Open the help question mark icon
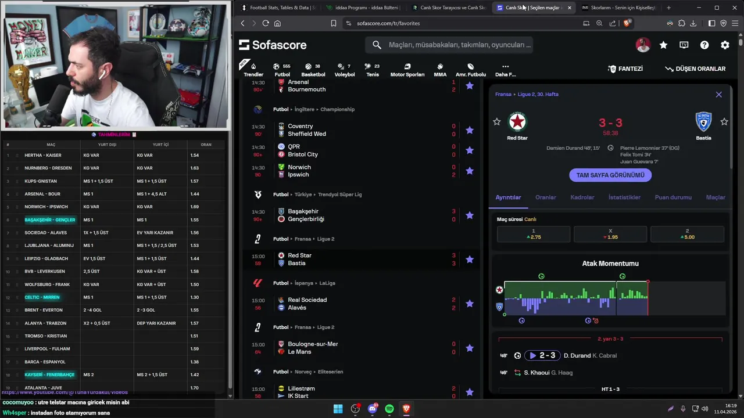744x418 pixels. coord(704,45)
